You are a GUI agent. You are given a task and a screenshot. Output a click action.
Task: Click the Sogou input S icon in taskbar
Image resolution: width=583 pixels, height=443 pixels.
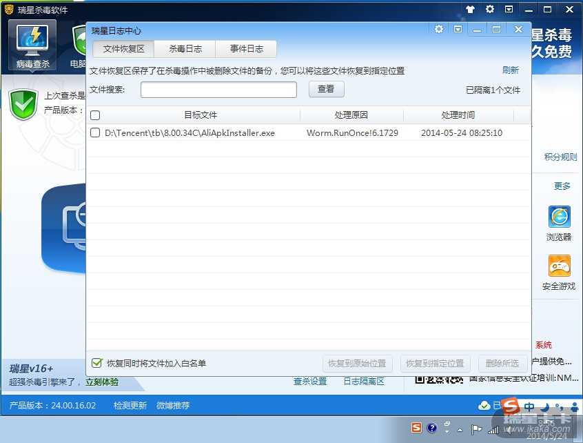point(416,428)
